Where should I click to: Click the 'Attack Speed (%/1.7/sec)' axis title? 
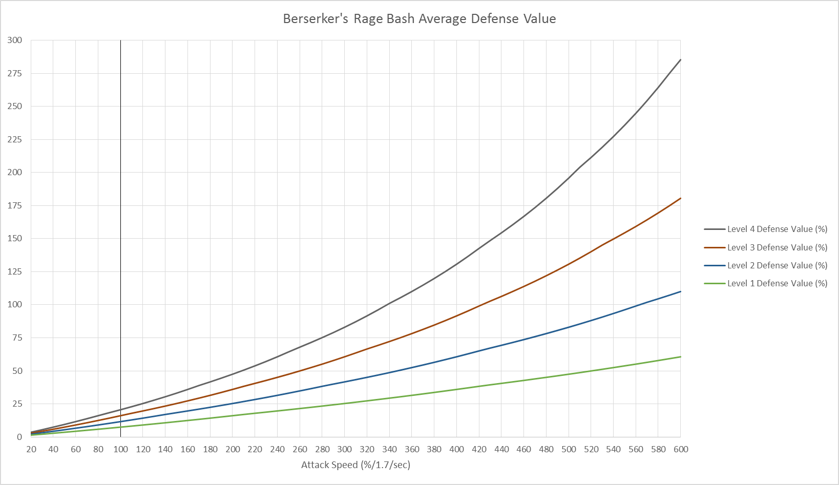[355, 465]
